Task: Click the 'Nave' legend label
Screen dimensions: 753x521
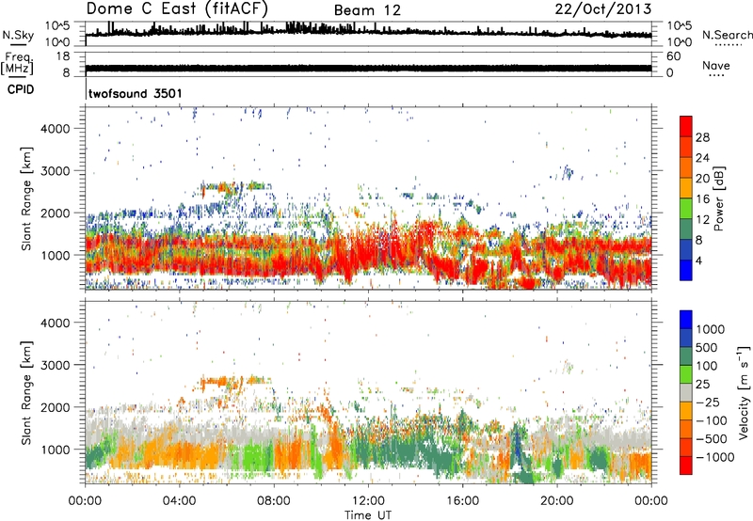Action: pyautogui.click(x=716, y=65)
